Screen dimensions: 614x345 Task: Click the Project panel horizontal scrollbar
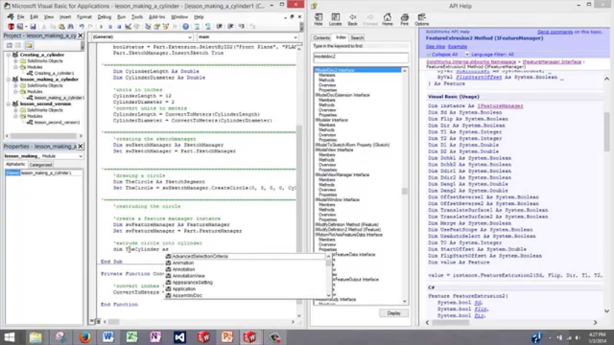point(43,137)
